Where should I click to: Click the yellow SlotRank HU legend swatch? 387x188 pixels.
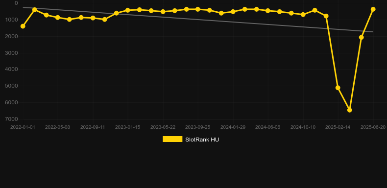(x=172, y=139)
